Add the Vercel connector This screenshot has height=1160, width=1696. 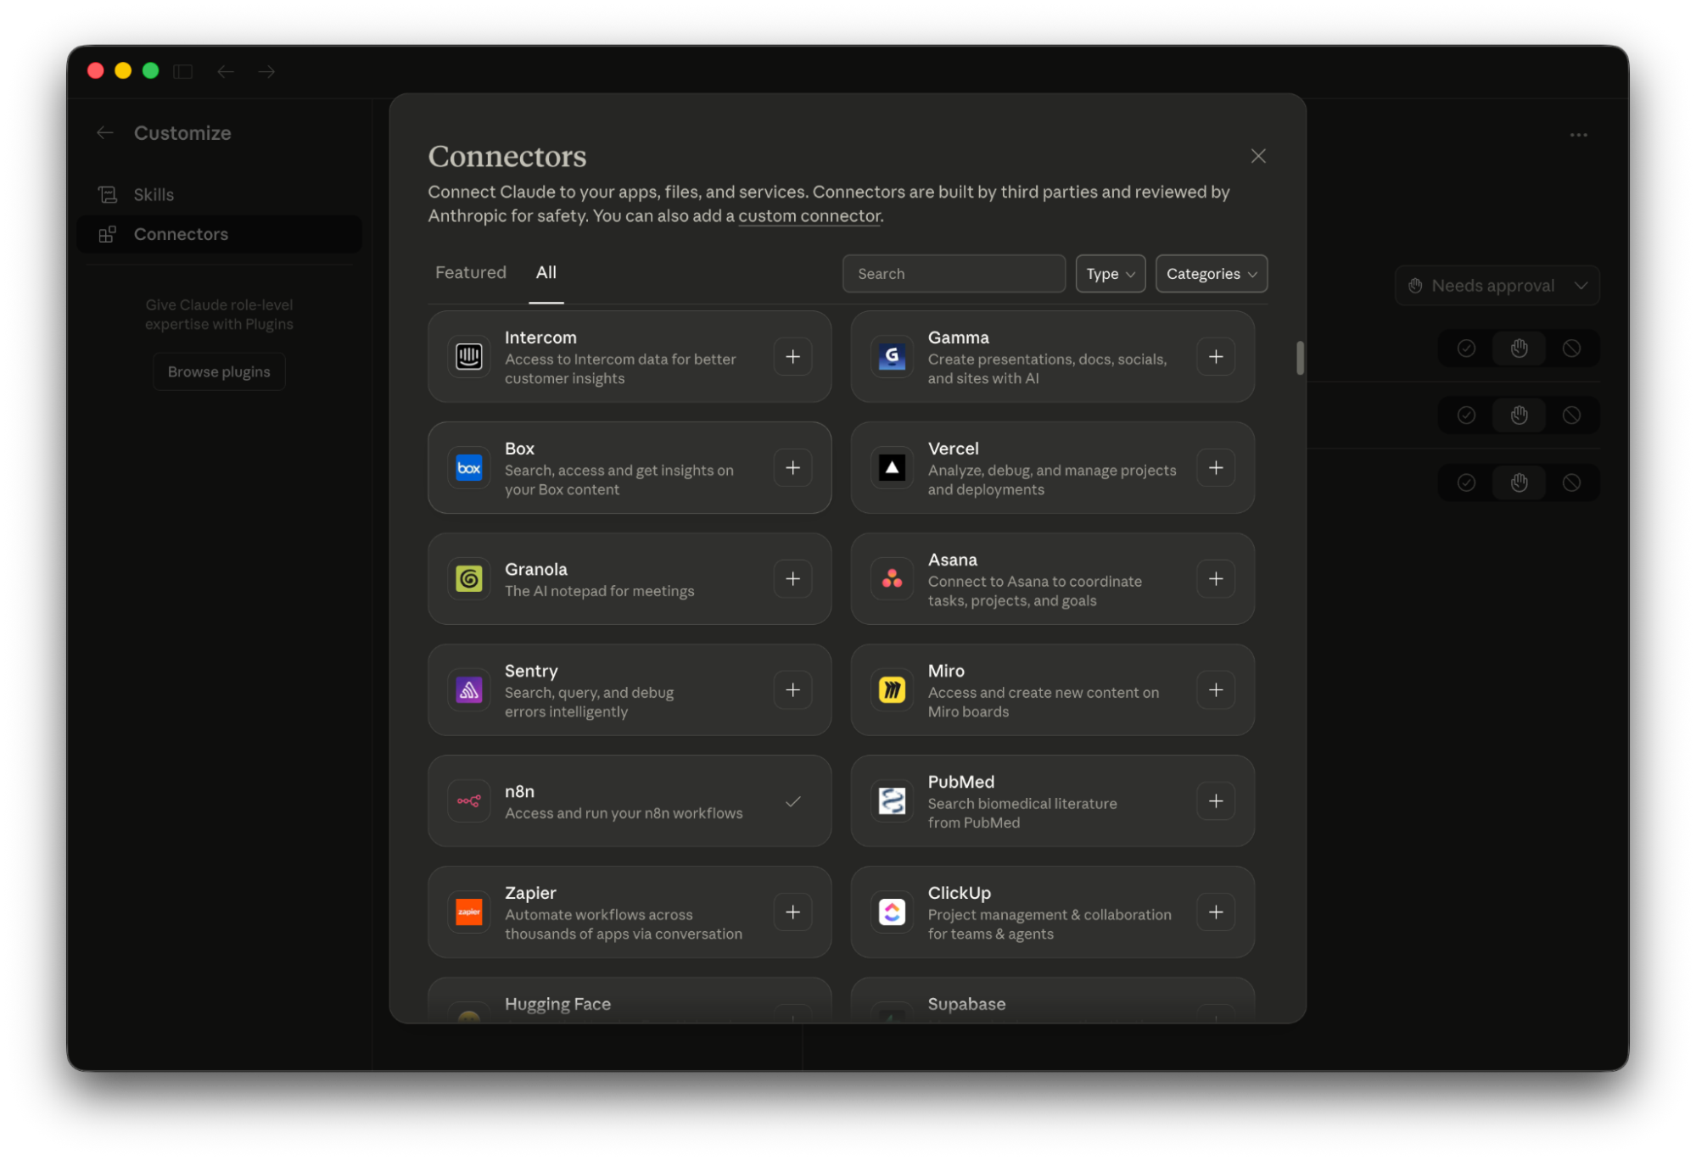(x=1215, y=468)
